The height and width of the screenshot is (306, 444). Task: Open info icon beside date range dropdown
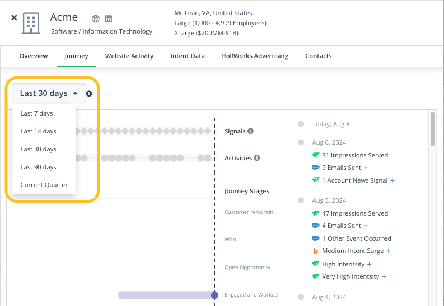click(x=89, y=94)
